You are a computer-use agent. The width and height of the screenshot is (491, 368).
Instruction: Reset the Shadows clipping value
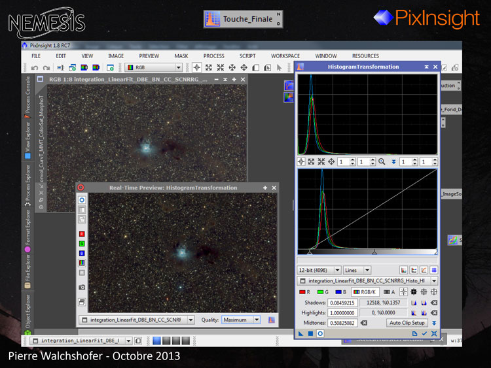(x=433, y=303)
